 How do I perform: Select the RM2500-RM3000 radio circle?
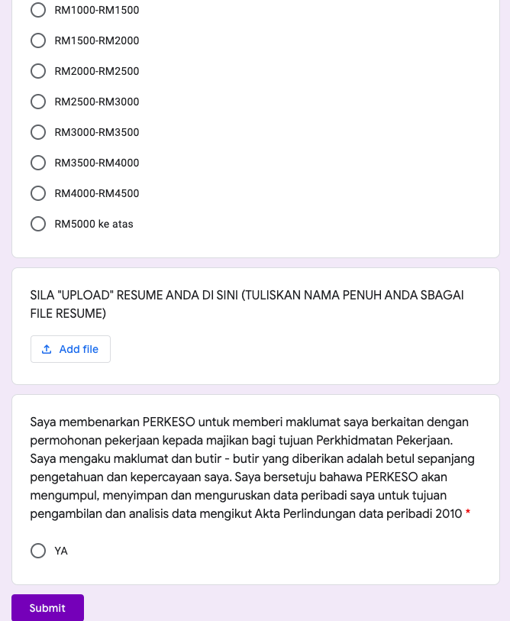[x=38, y=102]
